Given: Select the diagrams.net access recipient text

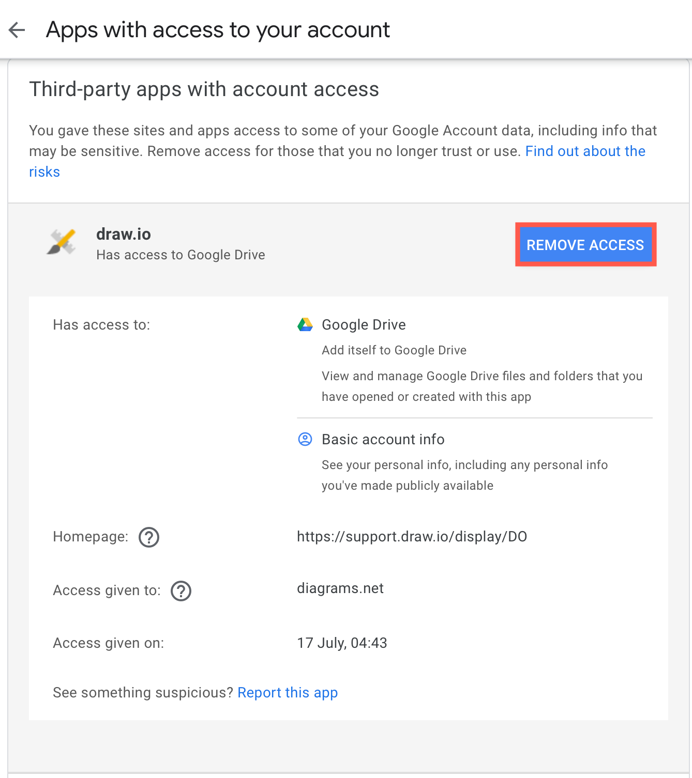Looking at the screenshot, I should pos(340,588).
